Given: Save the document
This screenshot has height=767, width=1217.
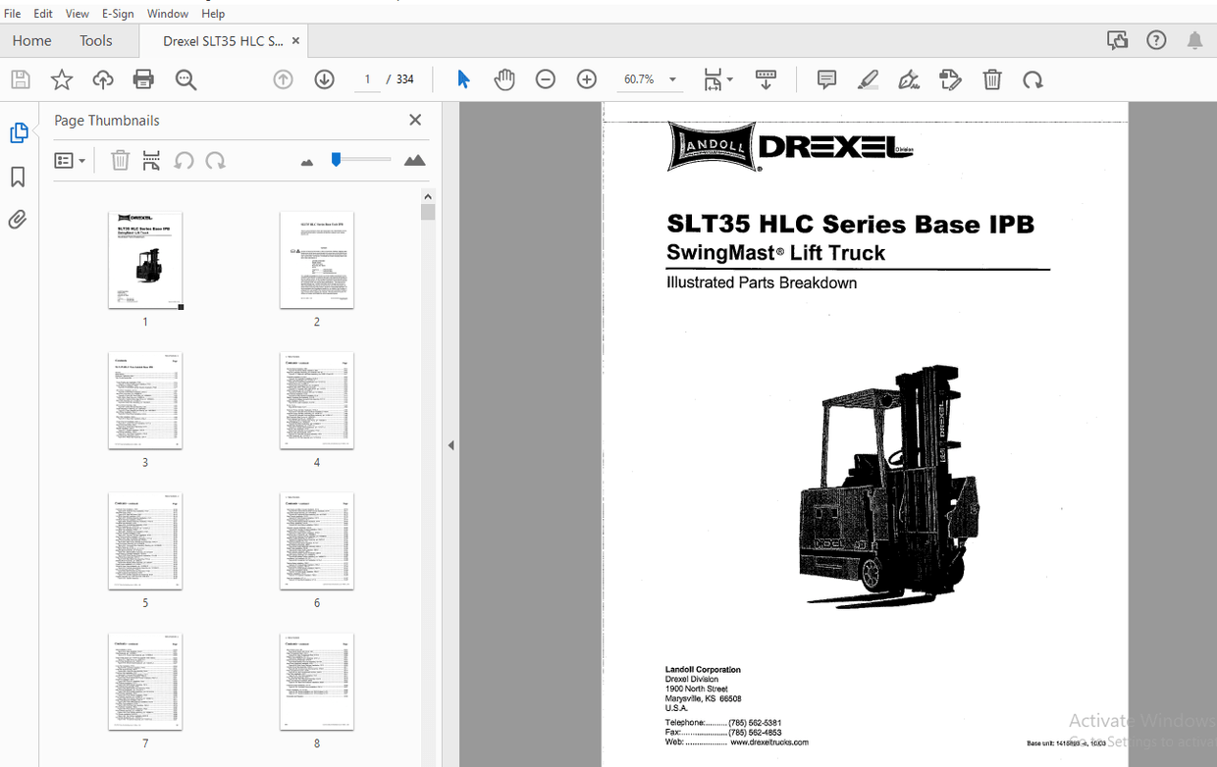Looking at the screenshot, I should [x=20, y=78].
